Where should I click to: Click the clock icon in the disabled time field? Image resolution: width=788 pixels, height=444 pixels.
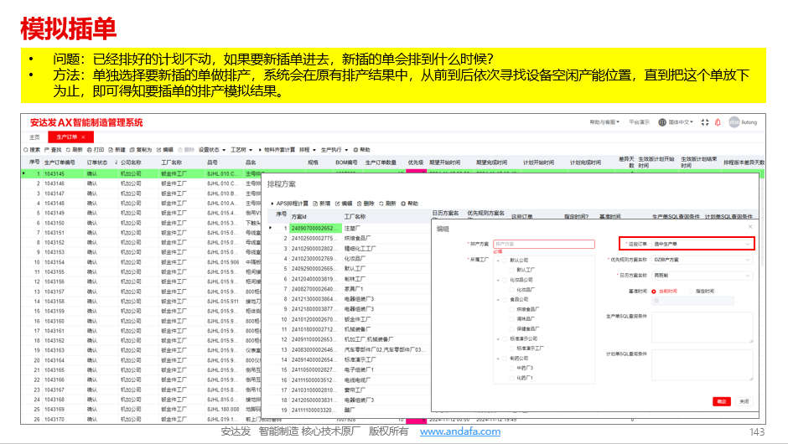(656, 301)
